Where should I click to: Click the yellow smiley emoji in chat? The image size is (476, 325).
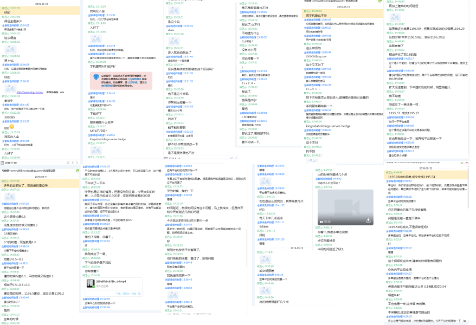point(10,126)
